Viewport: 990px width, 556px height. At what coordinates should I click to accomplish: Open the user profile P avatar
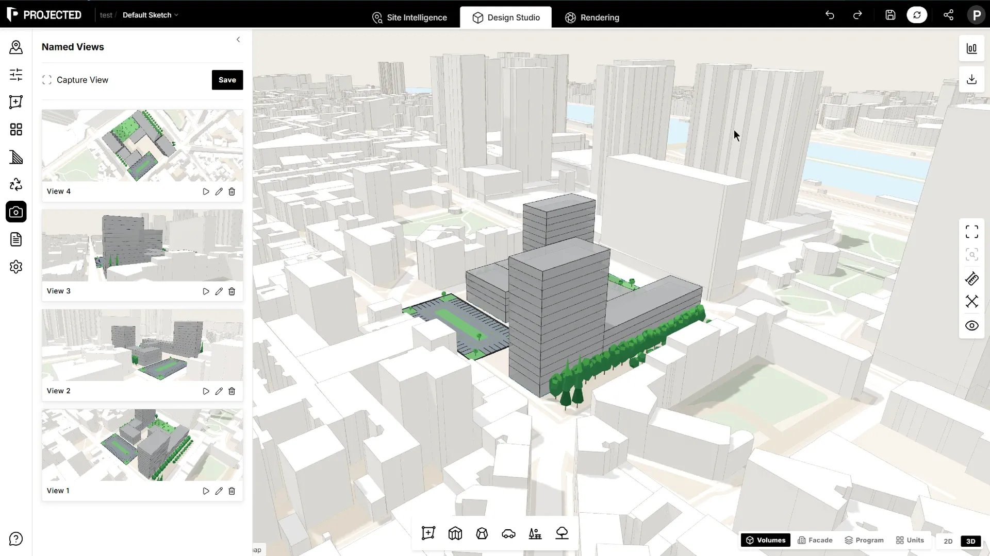pos(976,15)
